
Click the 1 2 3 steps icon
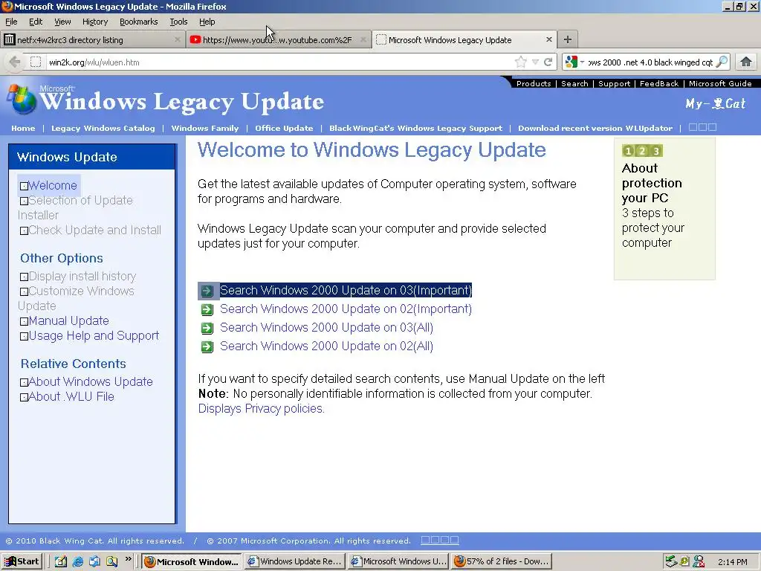642,150
